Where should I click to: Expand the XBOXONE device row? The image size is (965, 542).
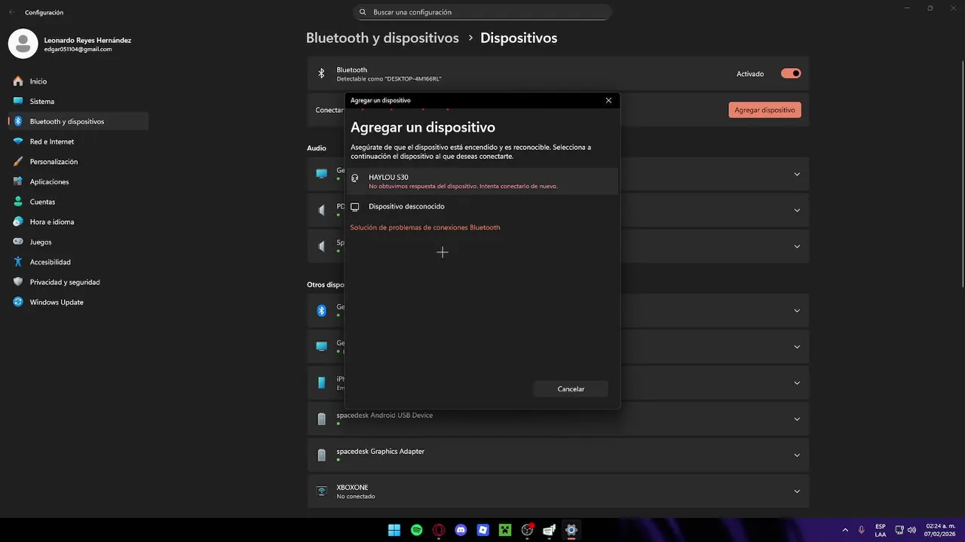[797, 492]
